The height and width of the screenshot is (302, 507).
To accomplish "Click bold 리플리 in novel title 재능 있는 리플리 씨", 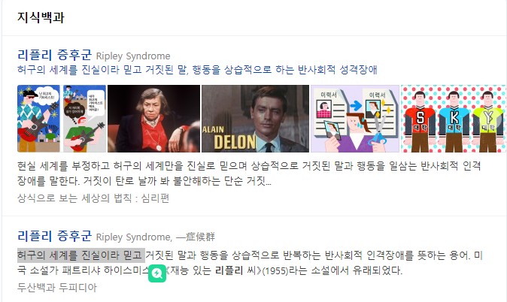I will tap(229, 270).
